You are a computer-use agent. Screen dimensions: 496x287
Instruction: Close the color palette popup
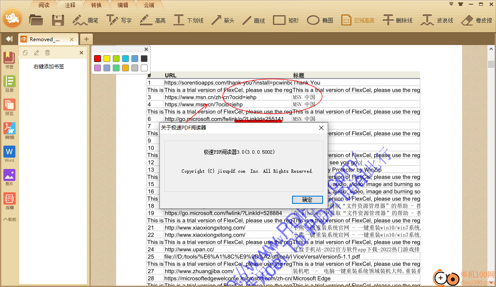(146, 49)
